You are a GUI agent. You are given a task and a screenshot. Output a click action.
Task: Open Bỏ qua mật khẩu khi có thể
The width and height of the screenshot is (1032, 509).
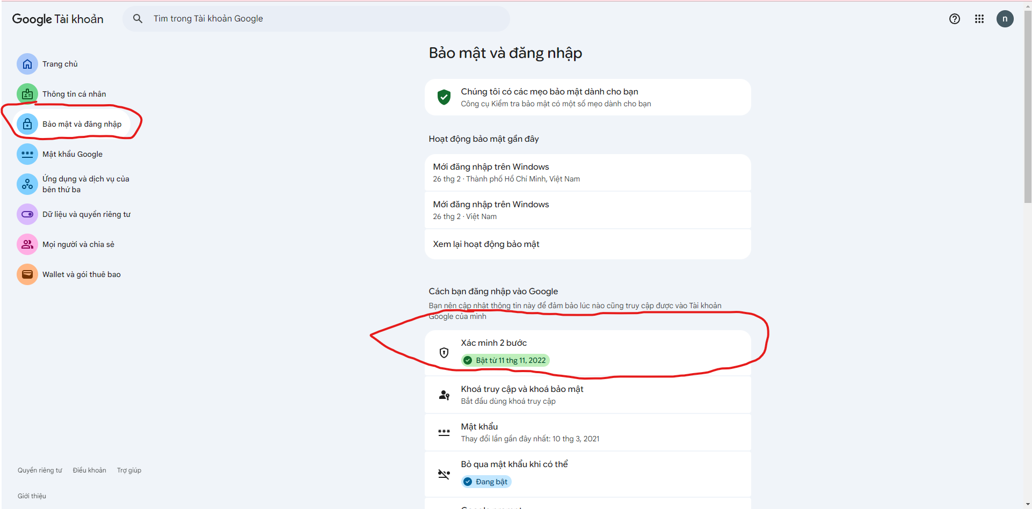point(587,473)
